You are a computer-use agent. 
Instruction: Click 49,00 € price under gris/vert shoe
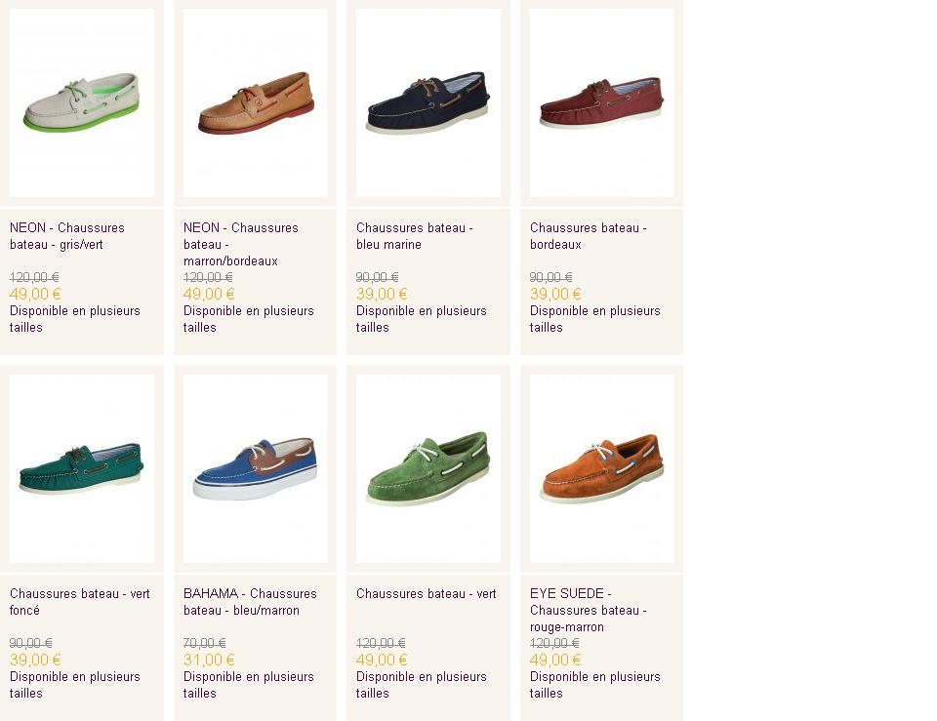pos(35,294)
